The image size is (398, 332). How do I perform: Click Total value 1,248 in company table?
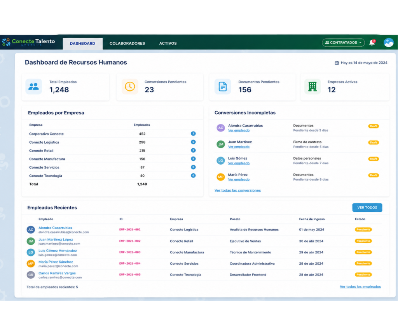pos(142,184)
